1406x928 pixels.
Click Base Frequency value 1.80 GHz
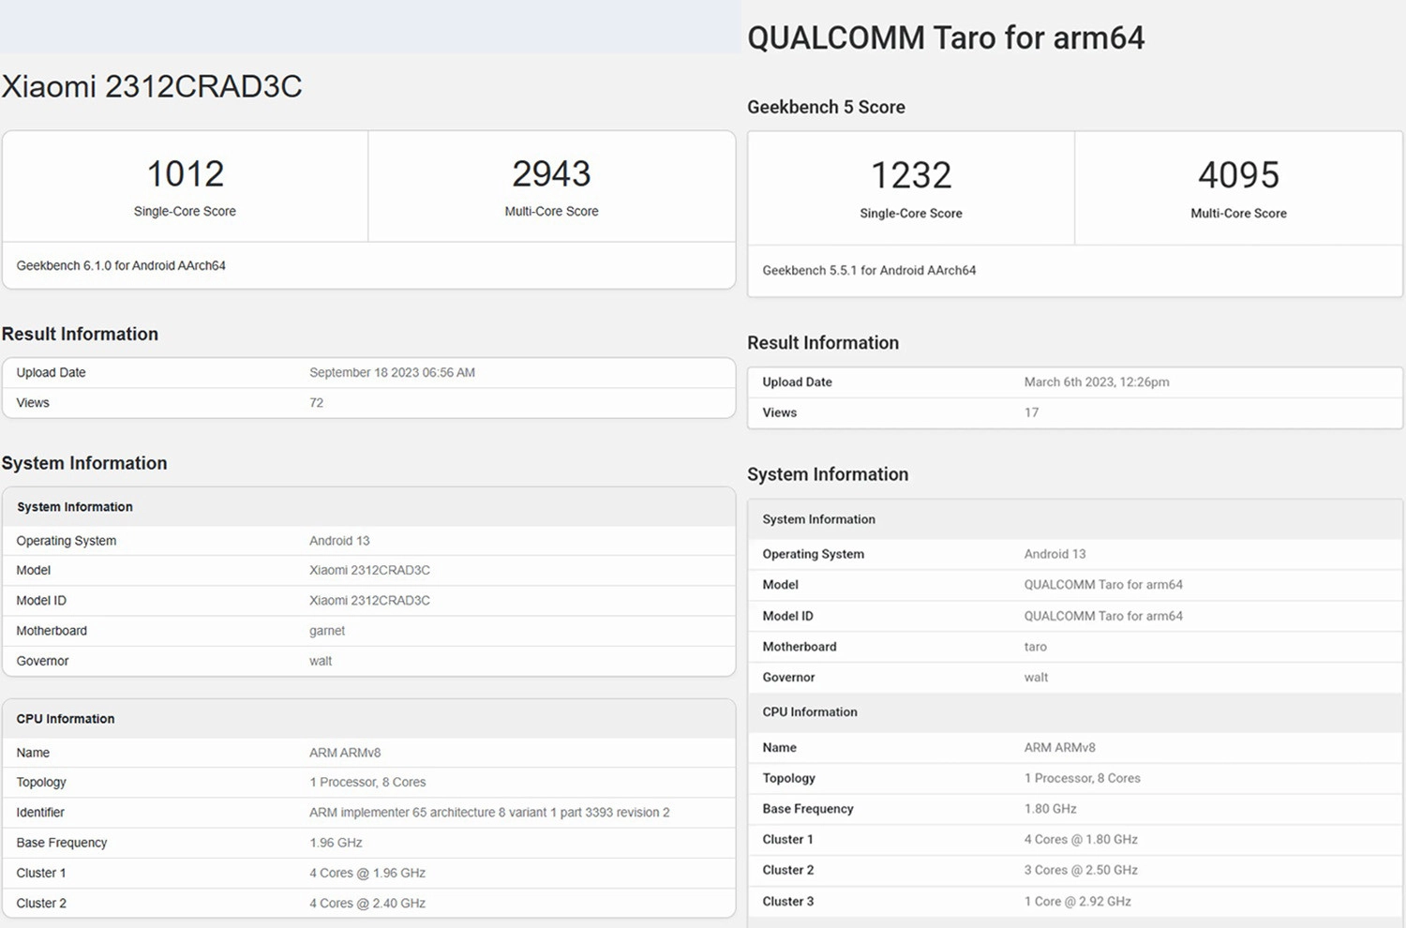(x=1051, y=808)
